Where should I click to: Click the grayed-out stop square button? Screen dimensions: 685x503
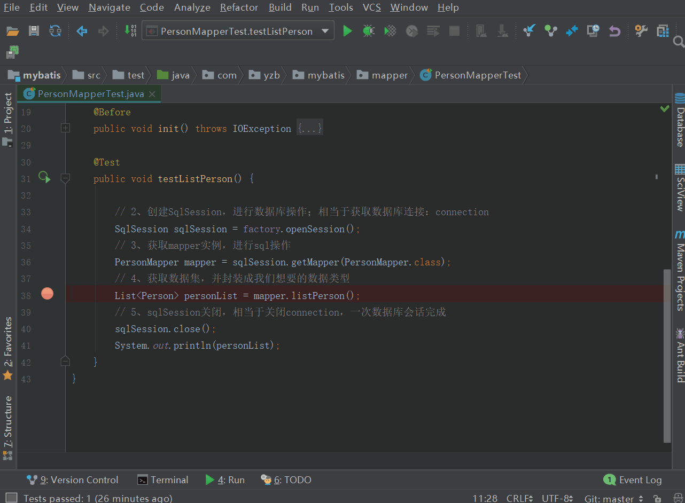(x=455, y=31)
